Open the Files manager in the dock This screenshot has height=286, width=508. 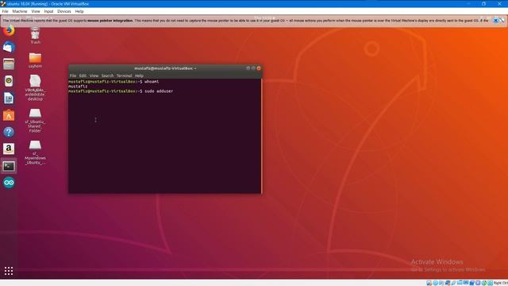[9, 64]
